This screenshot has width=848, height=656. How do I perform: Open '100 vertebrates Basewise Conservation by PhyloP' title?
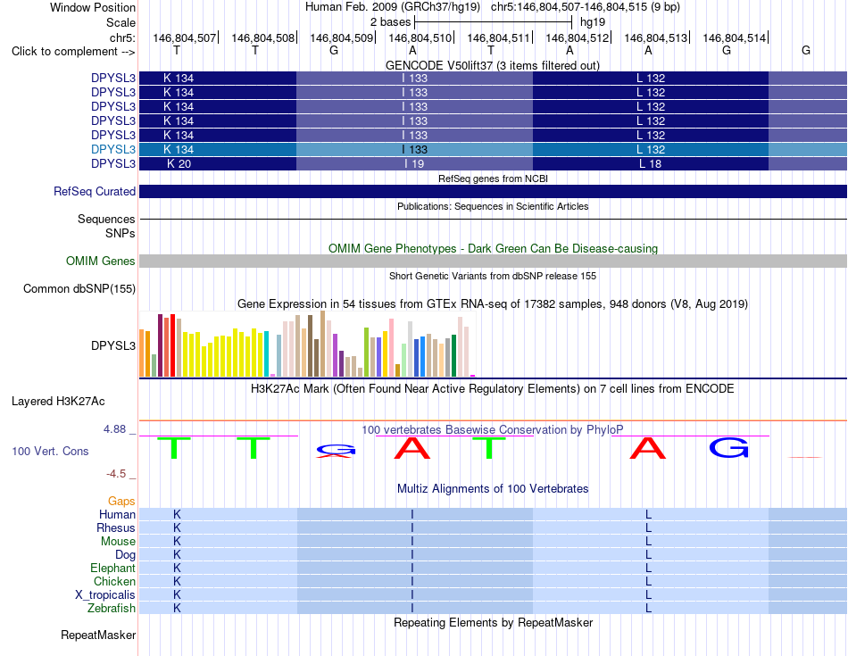pyautogui.click(x=493, y=430)
